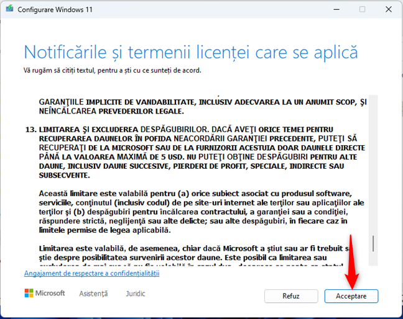
Task: Click the Windows 11 setup icon in title bar
Action: click(9, 9)
